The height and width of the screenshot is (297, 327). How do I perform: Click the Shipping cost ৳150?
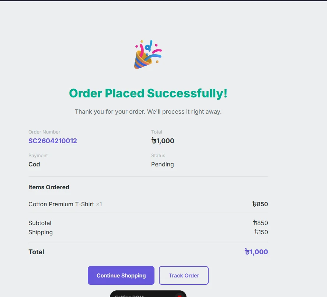point(261,232)
